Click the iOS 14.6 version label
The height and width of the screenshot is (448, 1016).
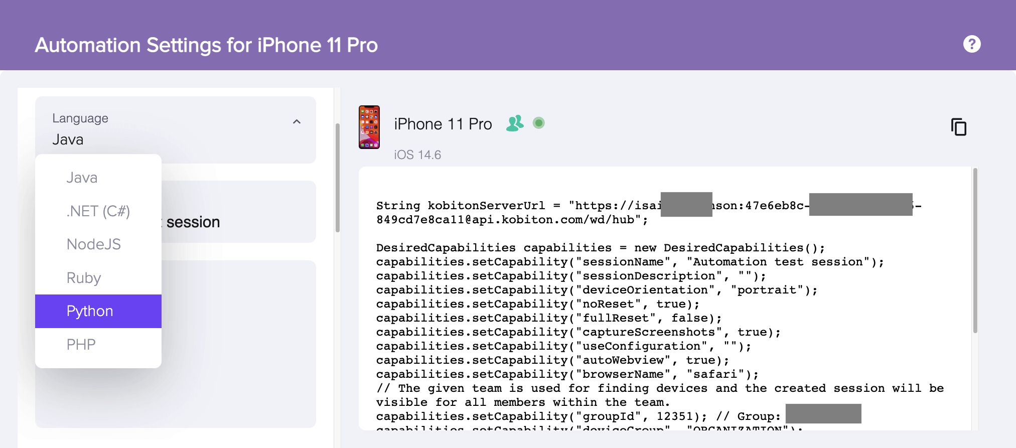point(417,155)
